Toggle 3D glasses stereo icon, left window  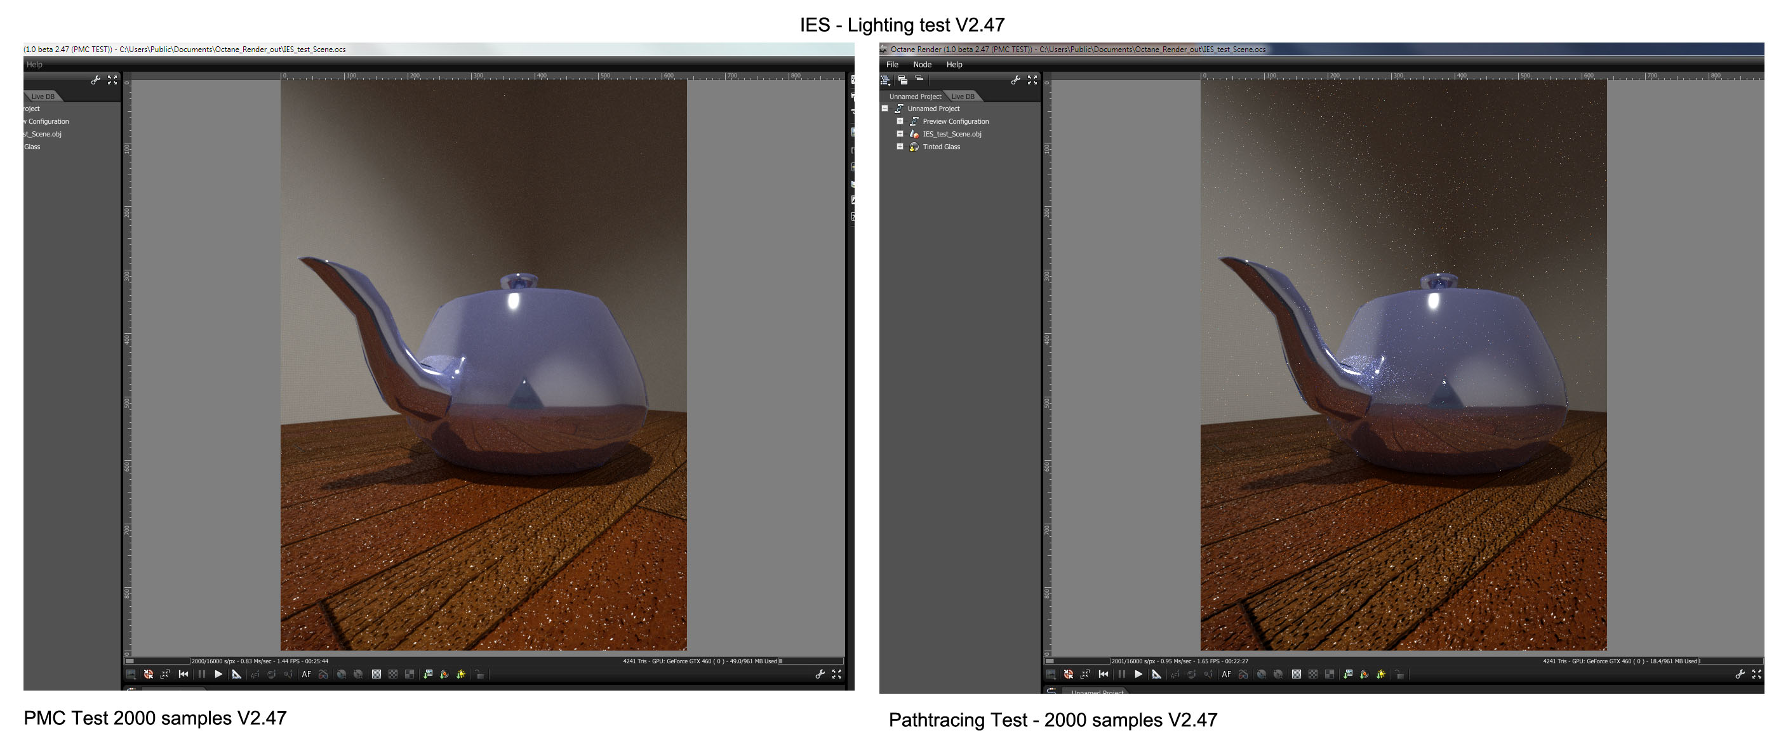click(x=323, y=674)
